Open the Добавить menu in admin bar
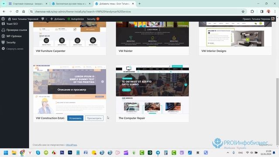Viewport: 279px width, 157px height. pyautogui.click(x=58, y=19)
